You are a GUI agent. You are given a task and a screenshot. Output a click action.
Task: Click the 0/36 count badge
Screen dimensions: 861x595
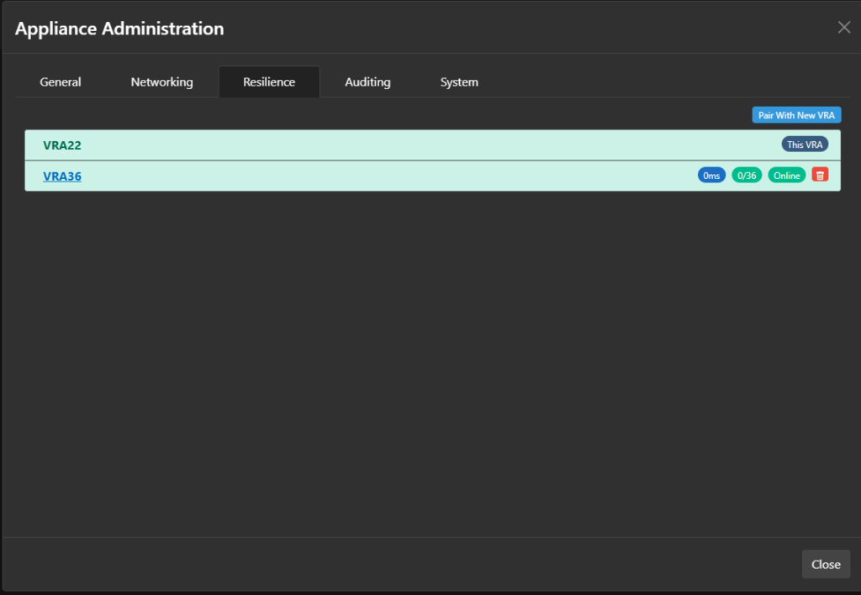point(747,176)
